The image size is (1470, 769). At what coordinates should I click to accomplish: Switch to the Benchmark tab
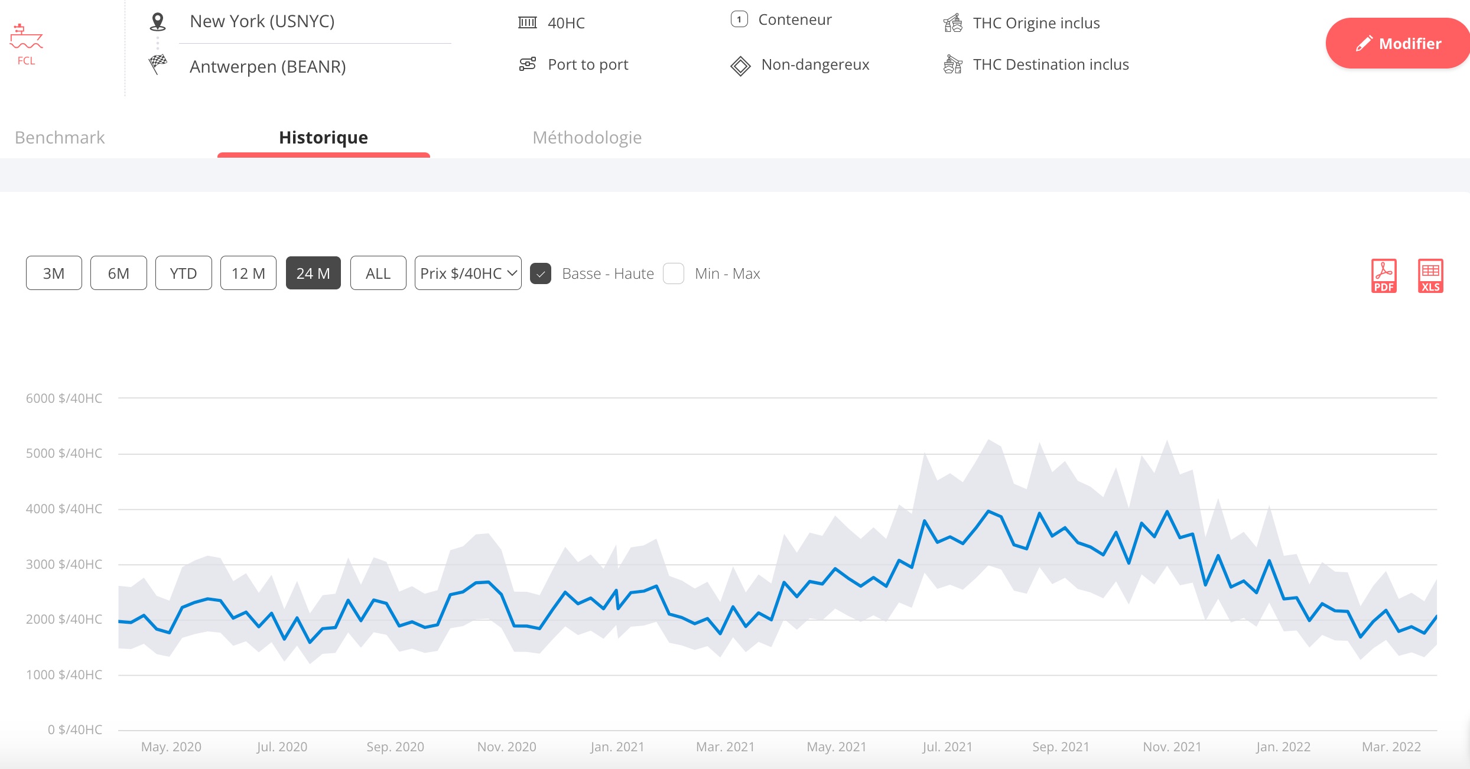pyautogui.click(x=60, y=138)
